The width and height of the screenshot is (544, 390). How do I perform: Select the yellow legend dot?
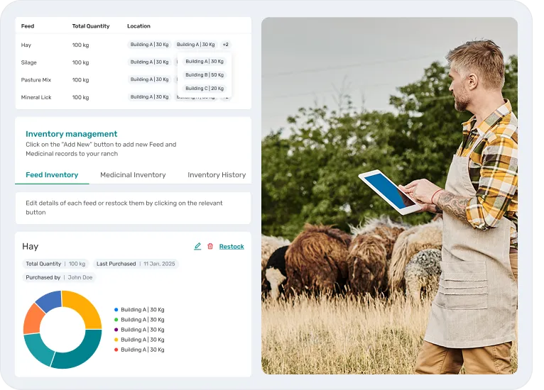pyautogui.click(x=116, y=340)
